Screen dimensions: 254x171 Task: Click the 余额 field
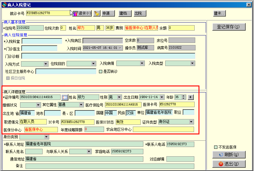(x=181, y=28)
